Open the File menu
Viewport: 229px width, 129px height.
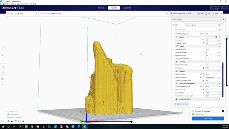coord(1,4)
